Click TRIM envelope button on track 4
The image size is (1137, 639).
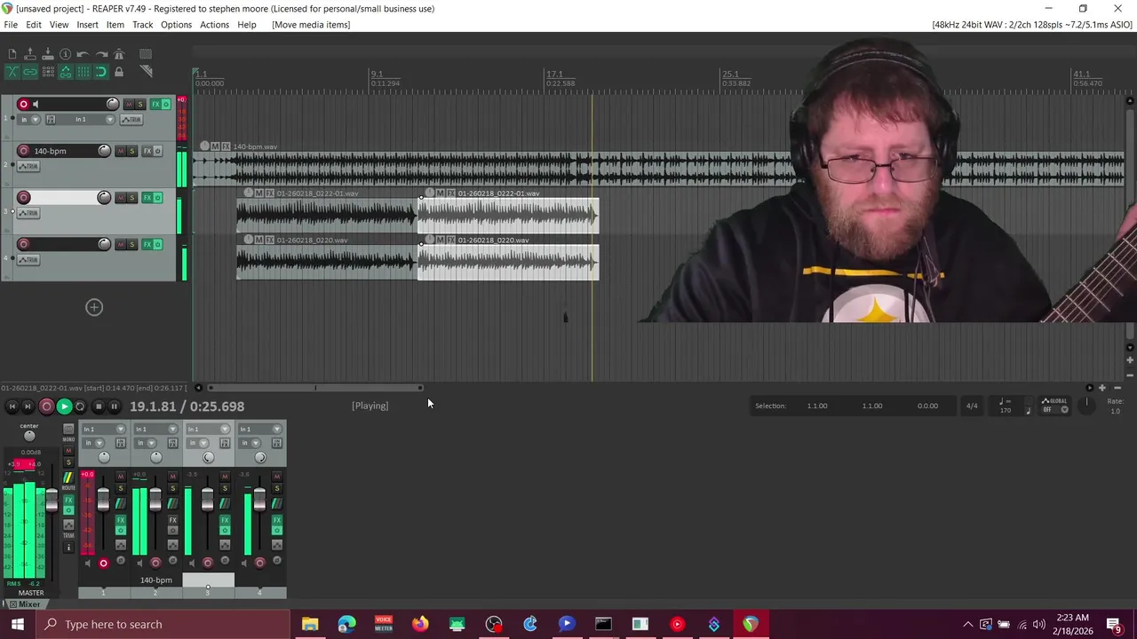click(x=28, y=259)
